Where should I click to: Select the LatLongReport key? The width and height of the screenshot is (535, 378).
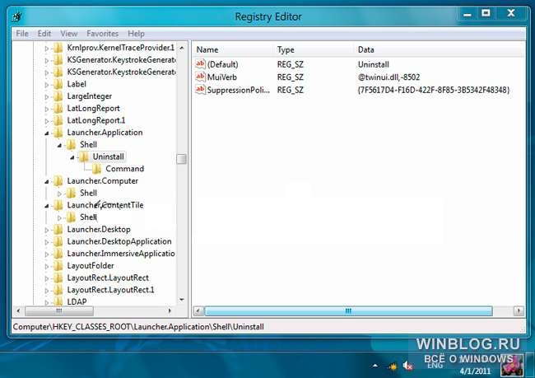93,108
